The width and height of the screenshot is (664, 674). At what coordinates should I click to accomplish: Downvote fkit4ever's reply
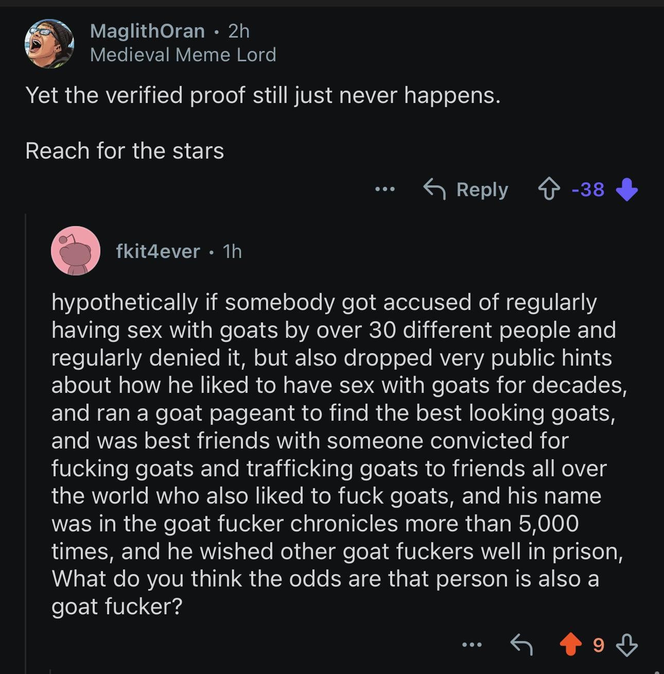tap(626, 644)
